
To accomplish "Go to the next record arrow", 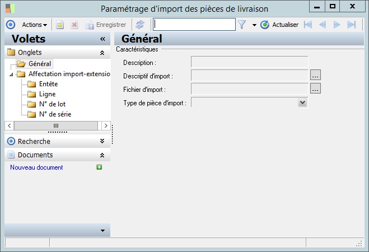I will 337,25.
